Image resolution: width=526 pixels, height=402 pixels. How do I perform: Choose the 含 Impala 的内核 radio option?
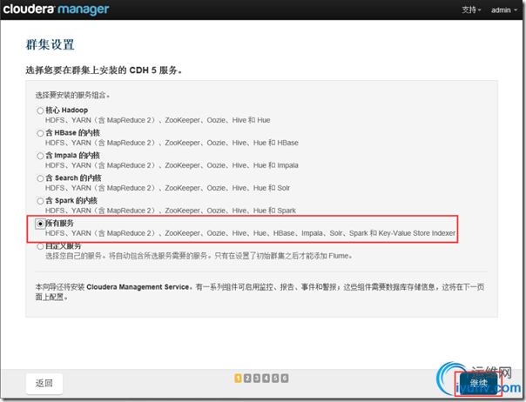point(40,156)
